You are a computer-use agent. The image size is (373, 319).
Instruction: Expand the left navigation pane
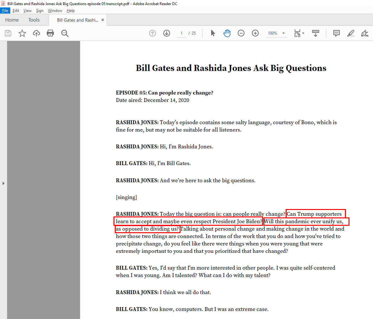coord(3,183)
